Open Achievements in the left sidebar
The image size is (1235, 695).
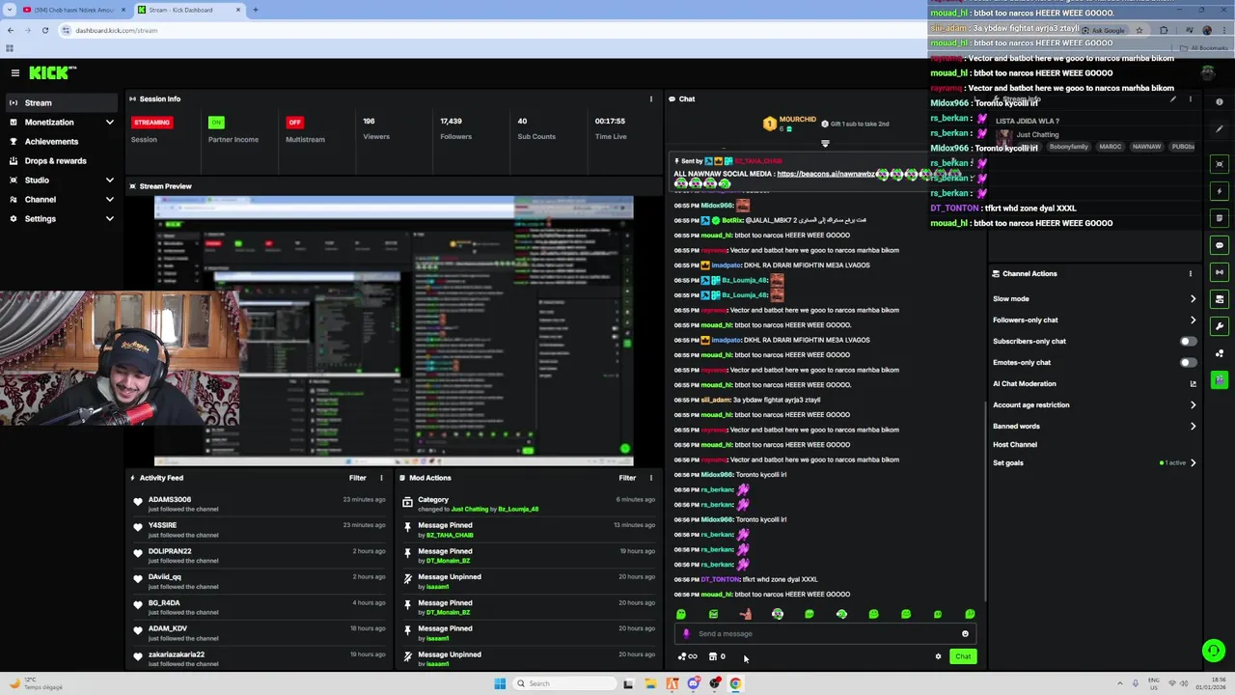pos(60,142)
